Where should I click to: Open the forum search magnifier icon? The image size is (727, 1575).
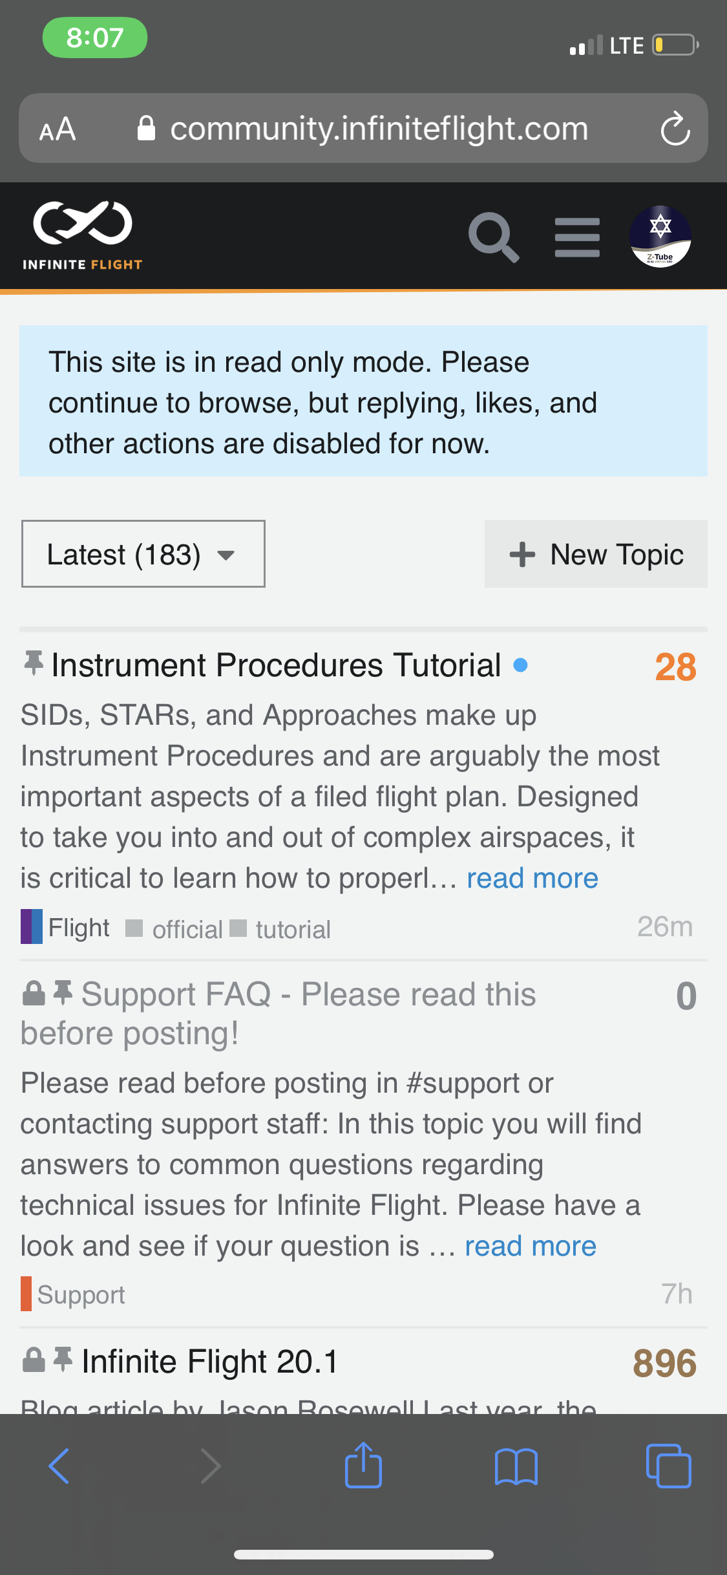[x=493, y=237]
